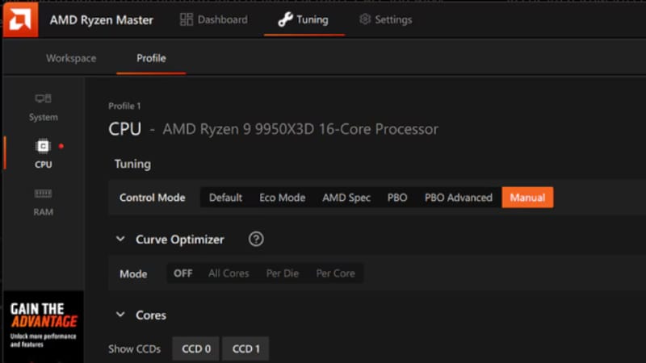Set Control Mode to Eco Mode
Viewport: 646px width, 363px height.
(282, 198)
